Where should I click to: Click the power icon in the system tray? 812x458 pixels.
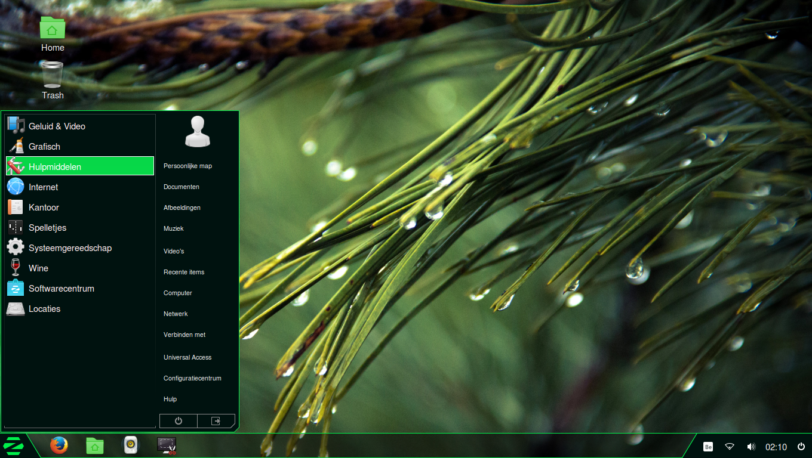coord(800,445)
